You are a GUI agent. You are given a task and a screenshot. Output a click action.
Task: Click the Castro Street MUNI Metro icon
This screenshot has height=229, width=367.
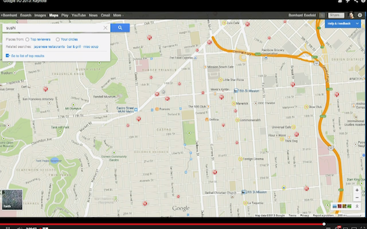136,109
